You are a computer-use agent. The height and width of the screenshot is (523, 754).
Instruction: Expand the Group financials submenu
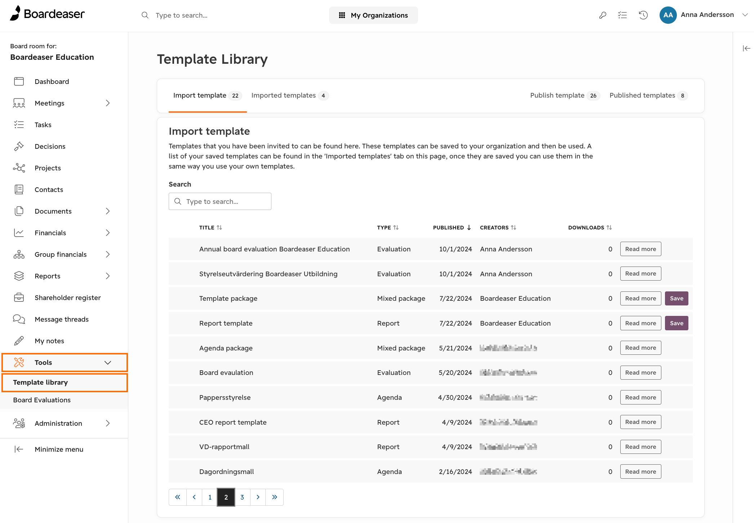(x=107, y=254)
